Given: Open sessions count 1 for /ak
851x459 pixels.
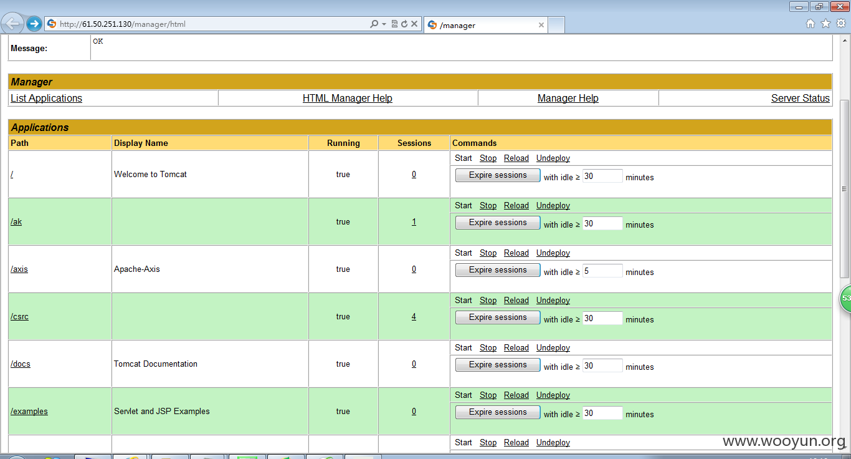Looking at the screenshot, I should [414, 222].
